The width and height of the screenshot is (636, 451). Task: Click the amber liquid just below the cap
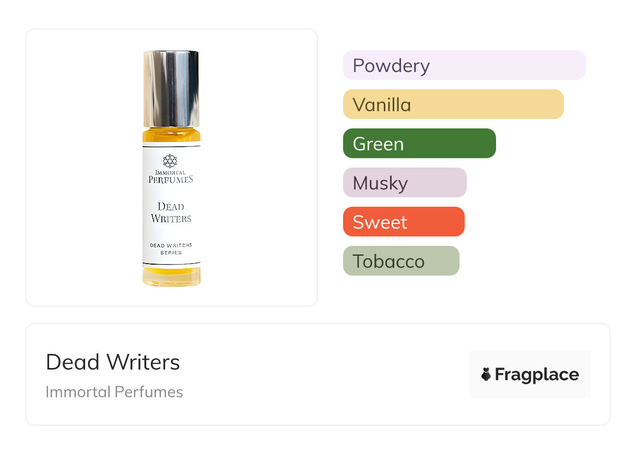(x=171, y=136)
